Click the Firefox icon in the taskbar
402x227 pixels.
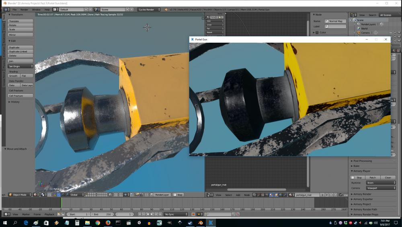coord(108,223)
